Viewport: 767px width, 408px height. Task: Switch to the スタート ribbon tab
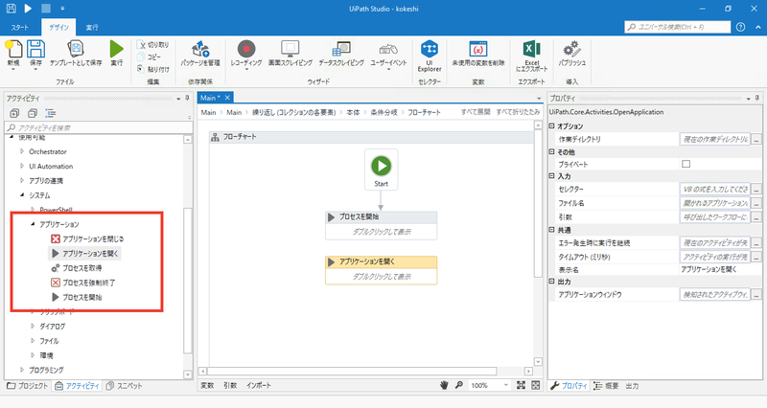coord(19,28)
